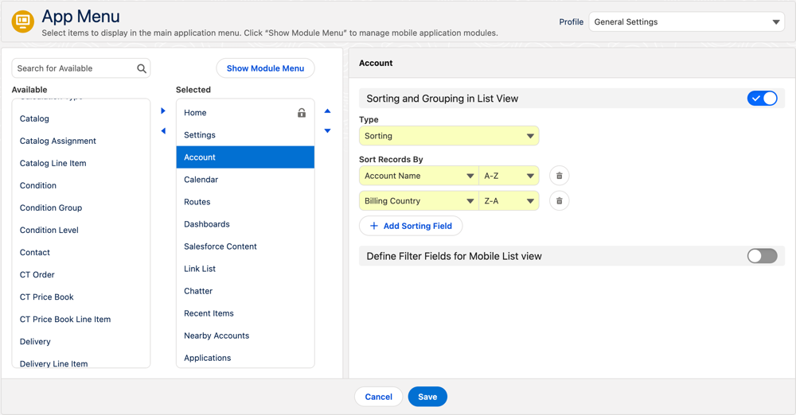
Task: Change the Z-A sort order dropdown
Action: click(509, 201)
